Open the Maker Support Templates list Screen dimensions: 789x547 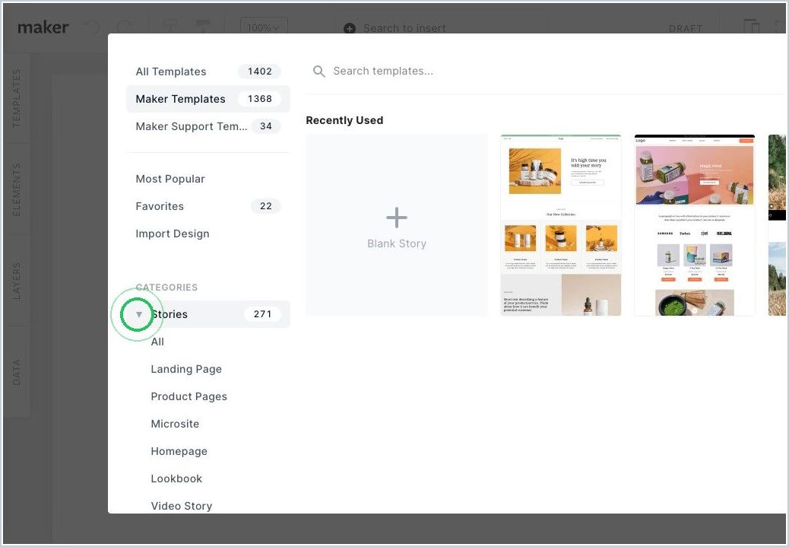(208, 126)
